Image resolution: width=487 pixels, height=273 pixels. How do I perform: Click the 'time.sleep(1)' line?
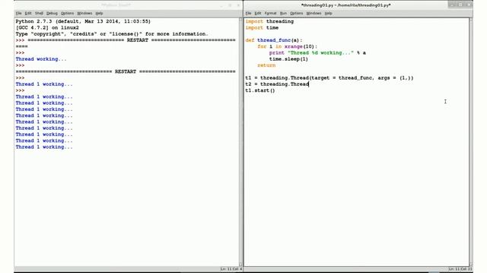[x=288, y=59]
